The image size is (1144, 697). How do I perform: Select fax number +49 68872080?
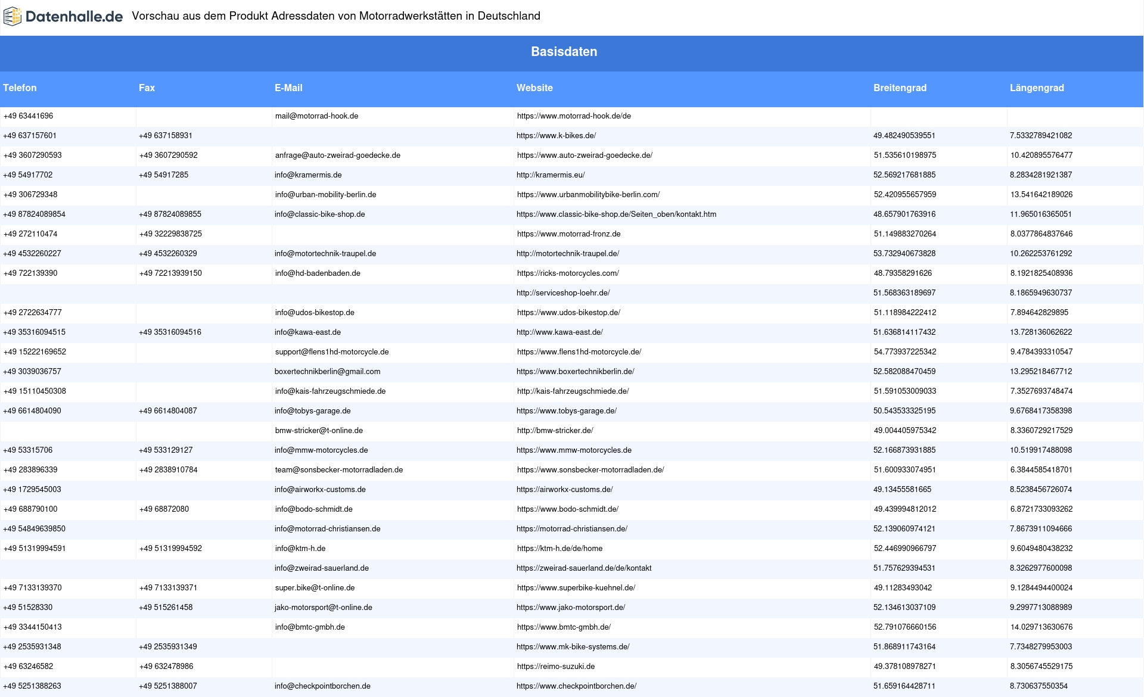click(164, 509)
